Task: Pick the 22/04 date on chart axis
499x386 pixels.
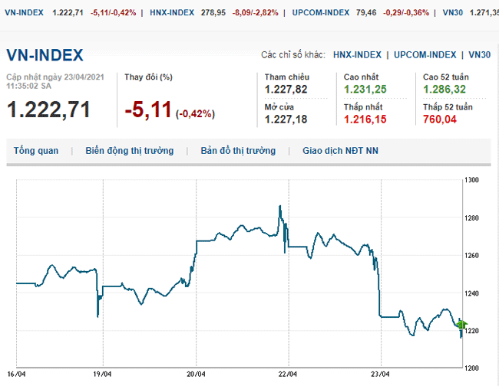Action: point(287,375)
